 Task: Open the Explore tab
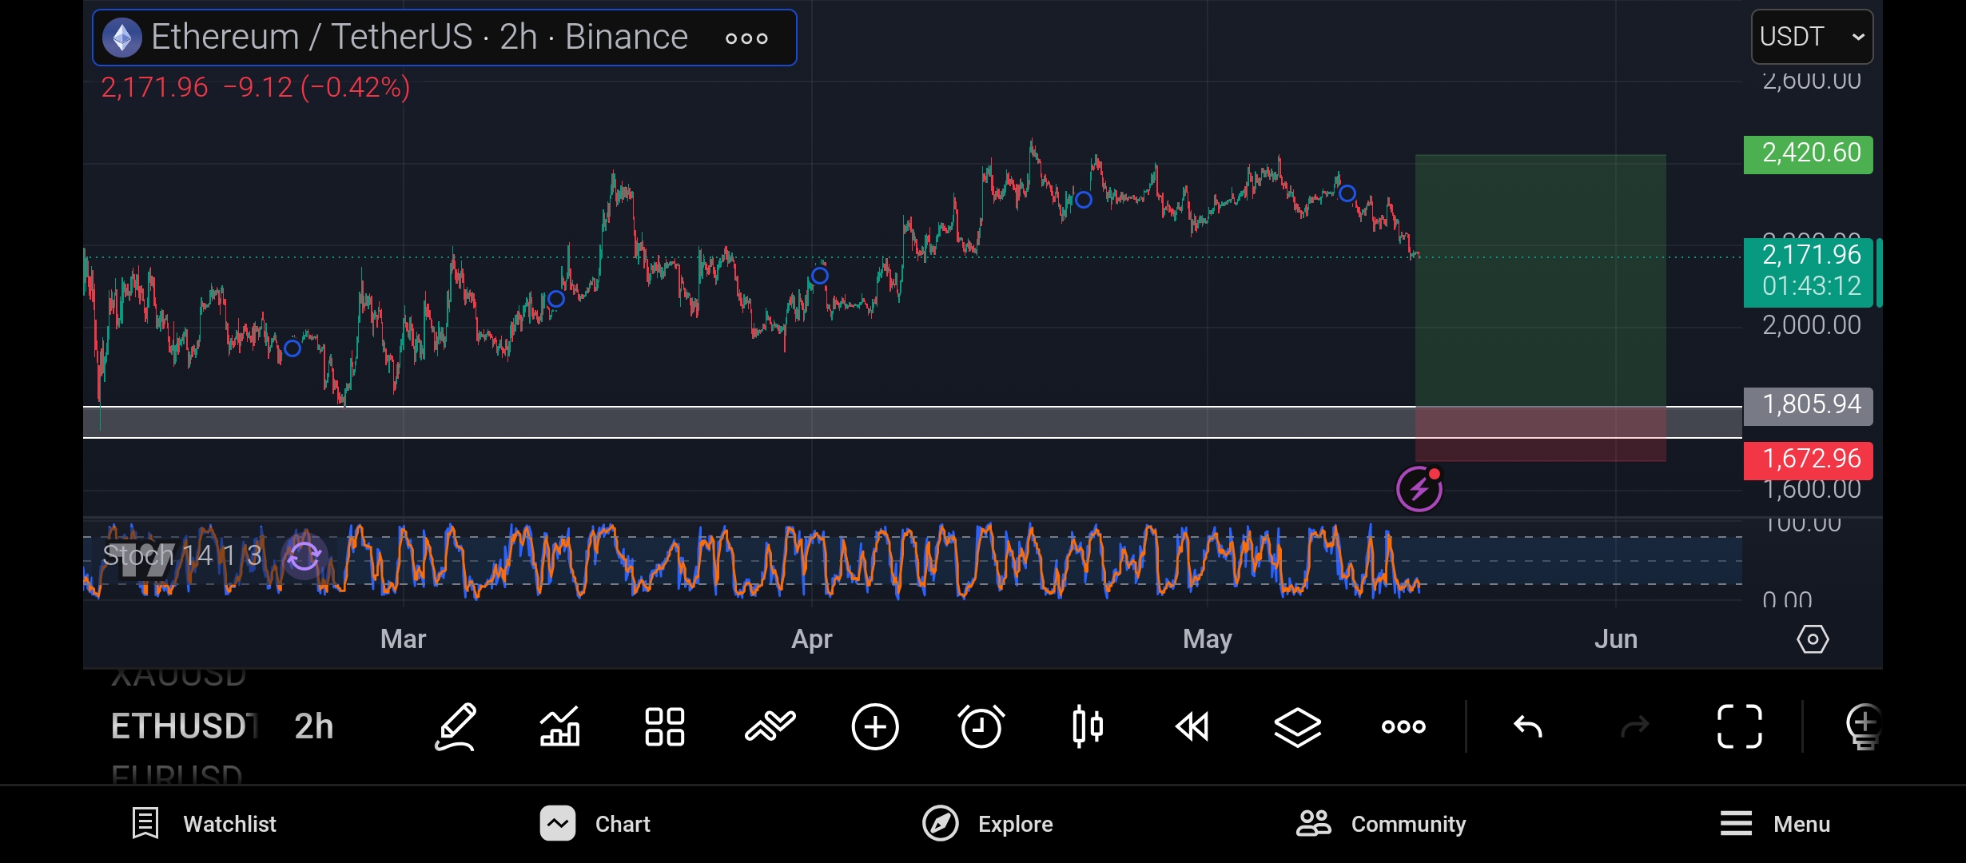[987, 824]
